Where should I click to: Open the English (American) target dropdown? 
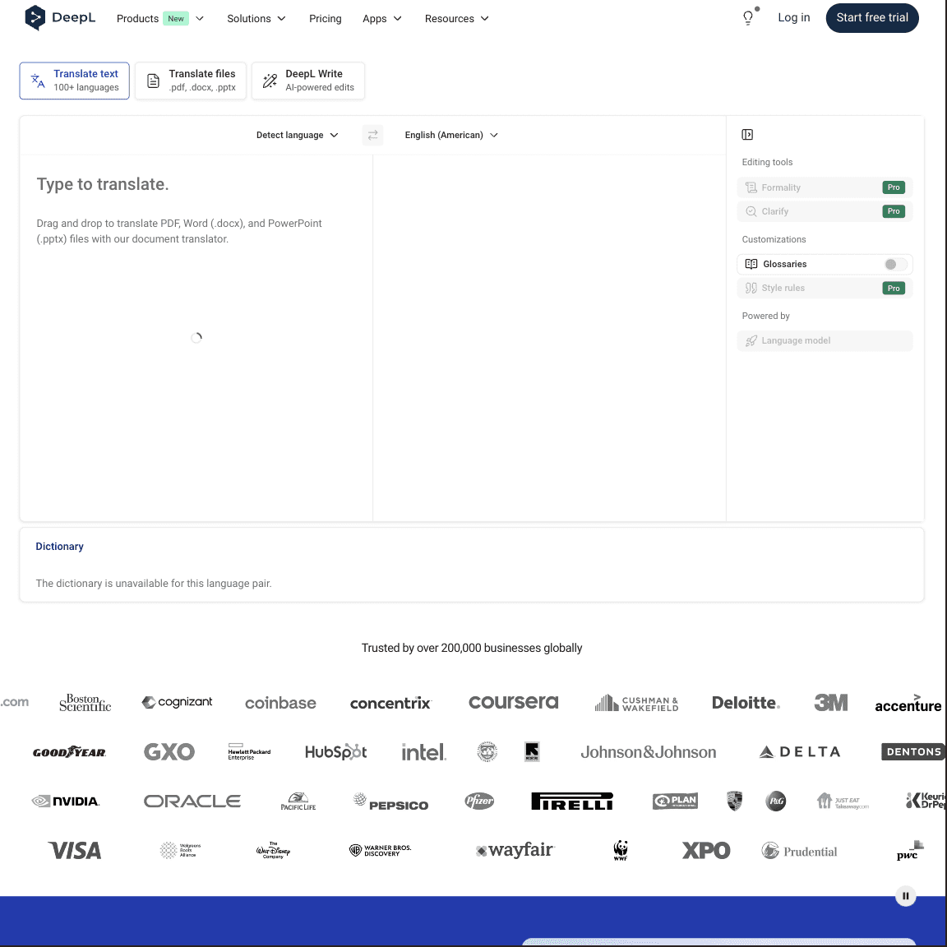(451, 135)
